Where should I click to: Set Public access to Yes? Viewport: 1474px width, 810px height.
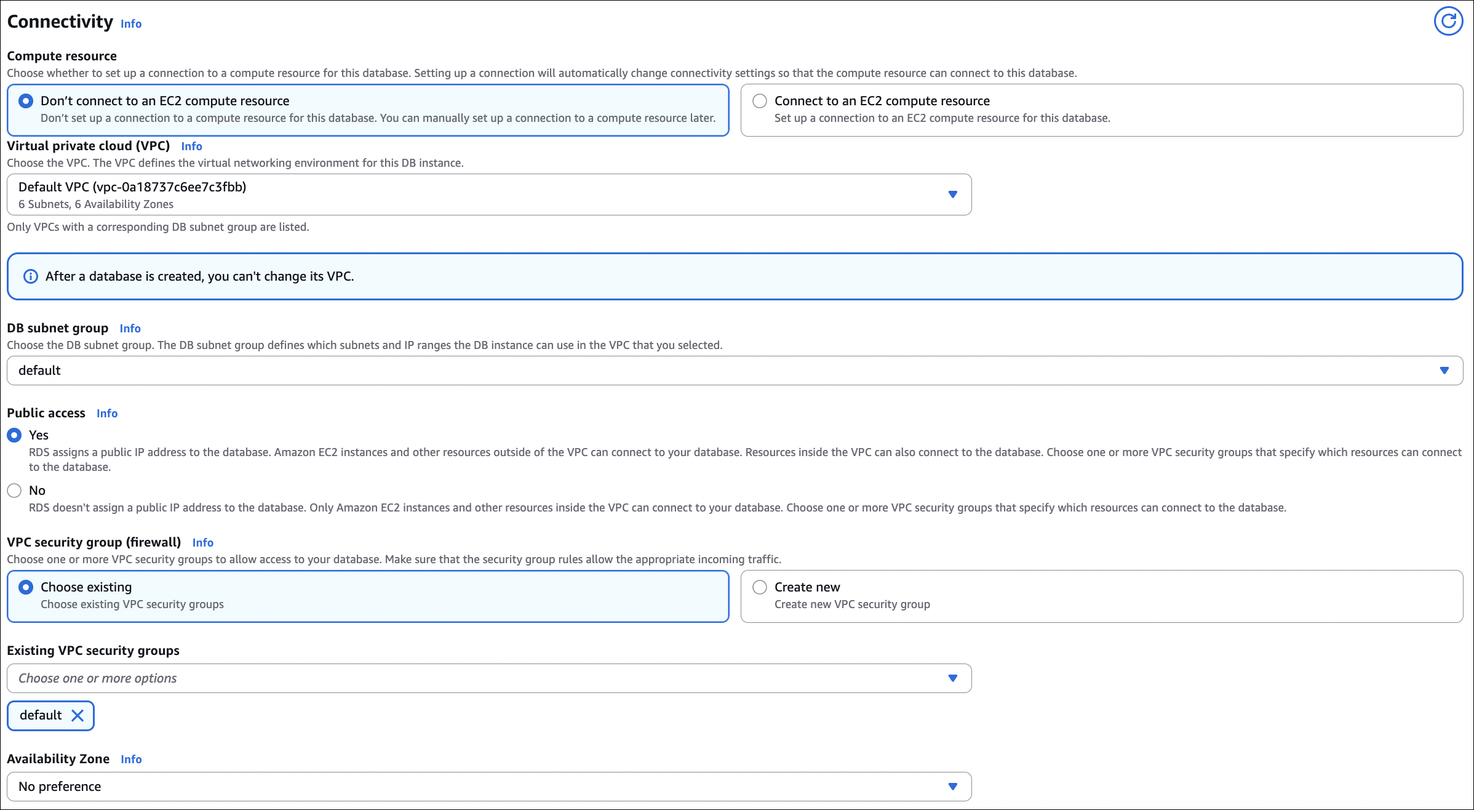[14, 435]
